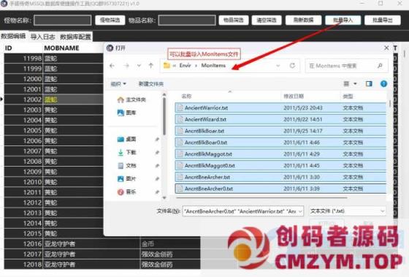This screenshot has width=409, height=277.
Task: Open 图片 pictures in sidebar
Action: click(x=127, y=179)
